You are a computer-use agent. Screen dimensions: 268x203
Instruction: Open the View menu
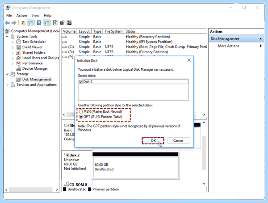[x=35, y=16]
